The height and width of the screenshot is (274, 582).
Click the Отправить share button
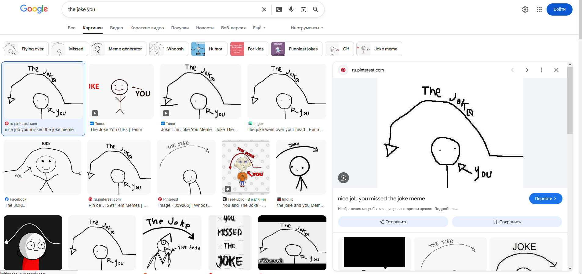(x=393, y=222)
